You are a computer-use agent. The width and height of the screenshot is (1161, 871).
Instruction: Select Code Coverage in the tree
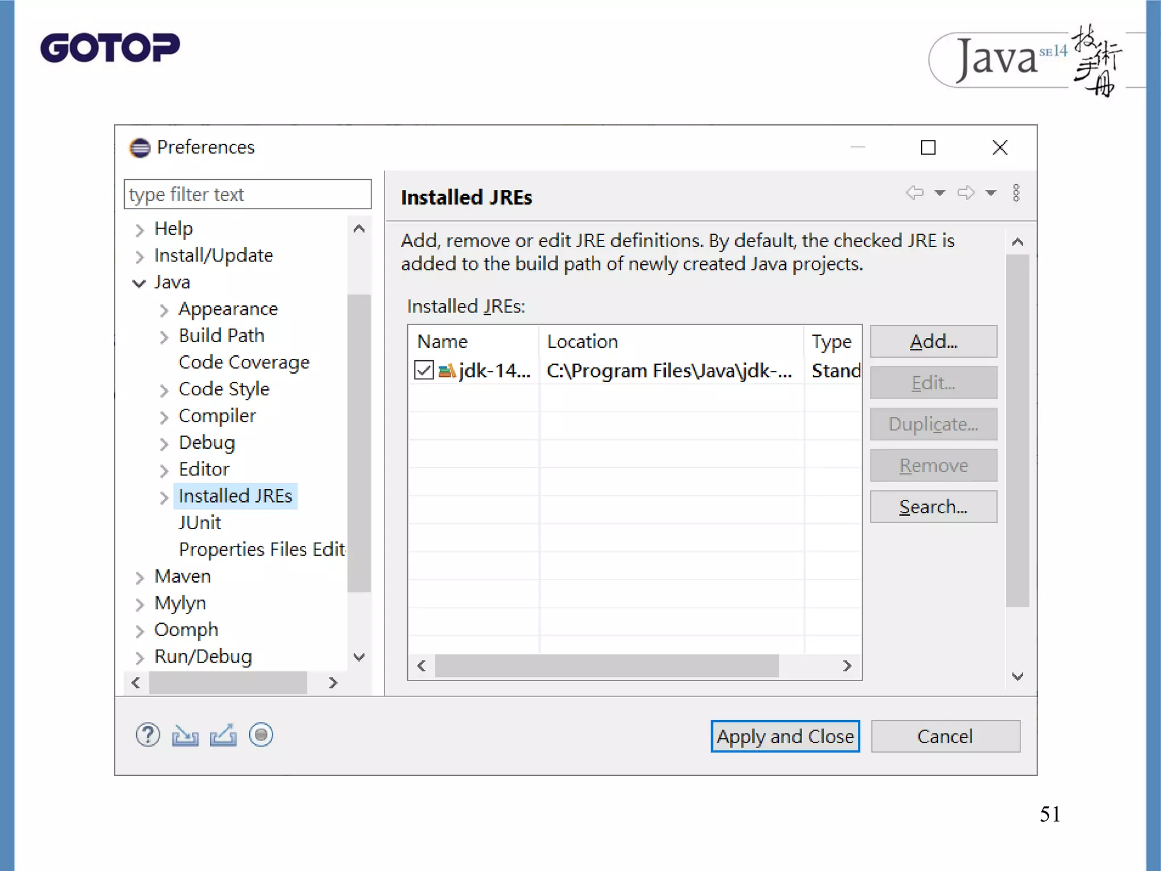[244, 362]
